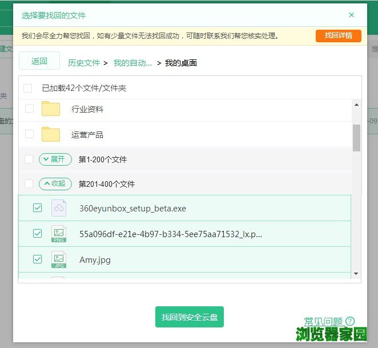Click the folder icon for 运营产品
The width and height of the screenshot is (378, 348).
coord(51,135)
